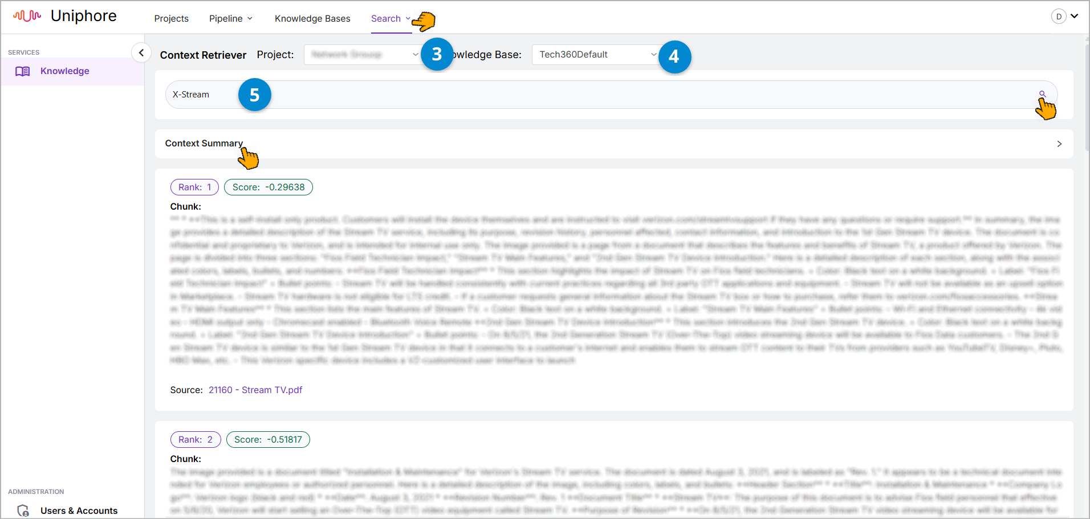1090x519 pixels.
Task: Click the Knowledge book icon
Action: pyautogui.click(x=23, y=71)
